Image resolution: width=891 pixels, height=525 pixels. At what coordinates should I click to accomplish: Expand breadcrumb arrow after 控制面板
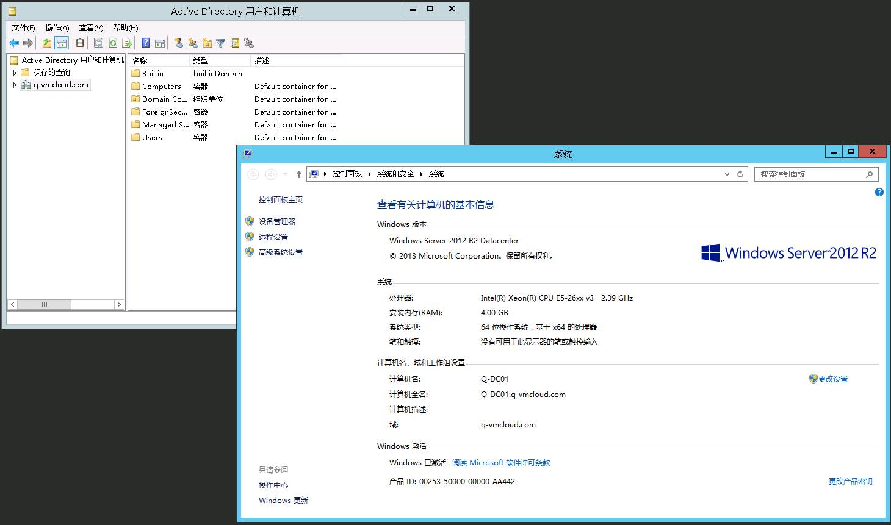[370, 174]
